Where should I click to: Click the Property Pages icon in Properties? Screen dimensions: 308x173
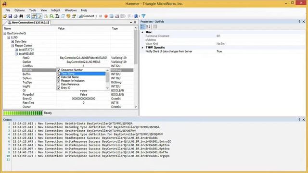click(x=155, y=27)
